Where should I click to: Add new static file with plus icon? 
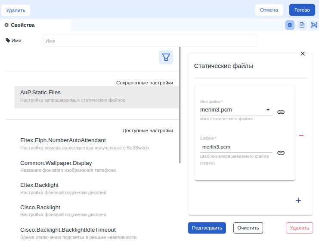coord(298,201)
